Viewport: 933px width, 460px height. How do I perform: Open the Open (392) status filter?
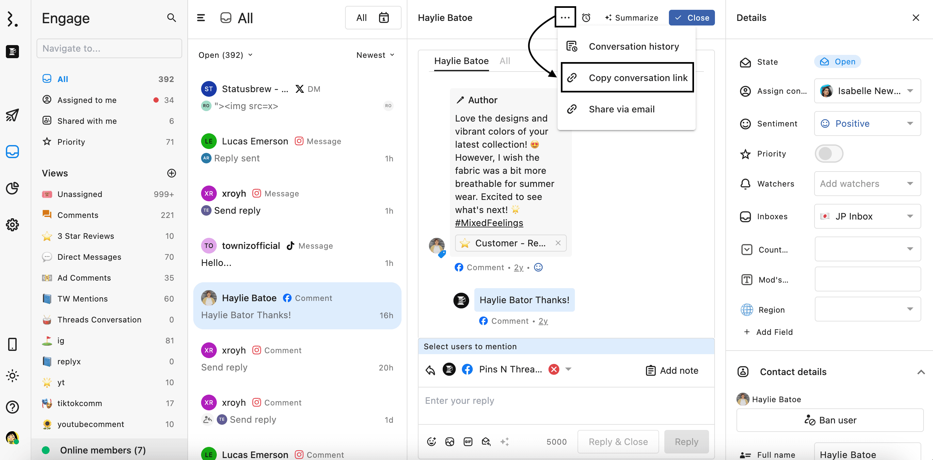pyautogui.click(x=225, y=55)
